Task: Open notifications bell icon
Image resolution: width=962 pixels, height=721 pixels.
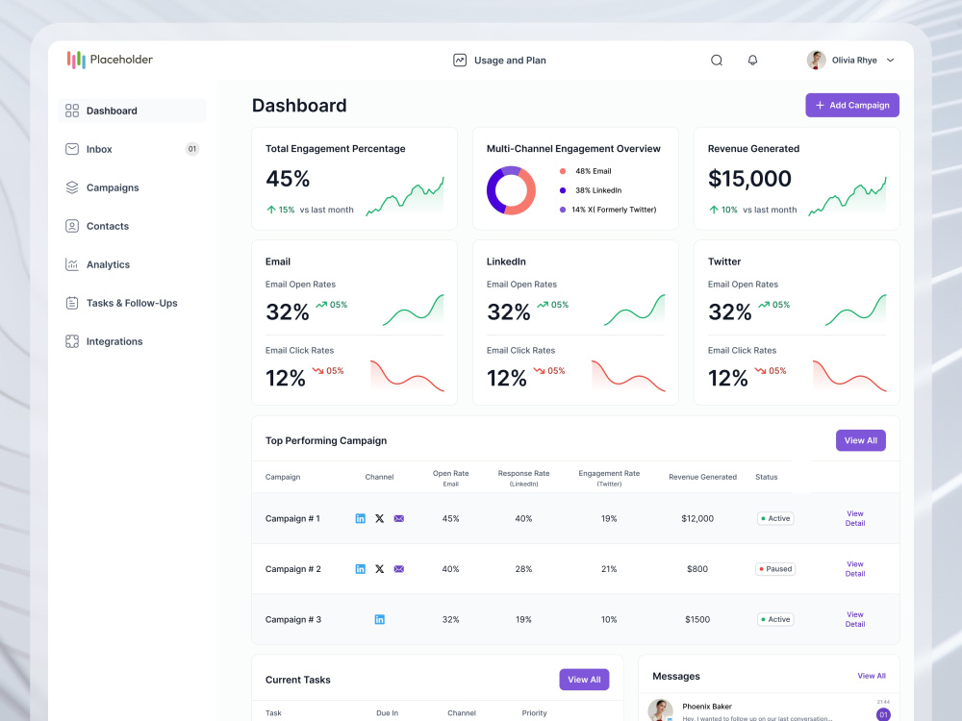Action: click(752, 60)
